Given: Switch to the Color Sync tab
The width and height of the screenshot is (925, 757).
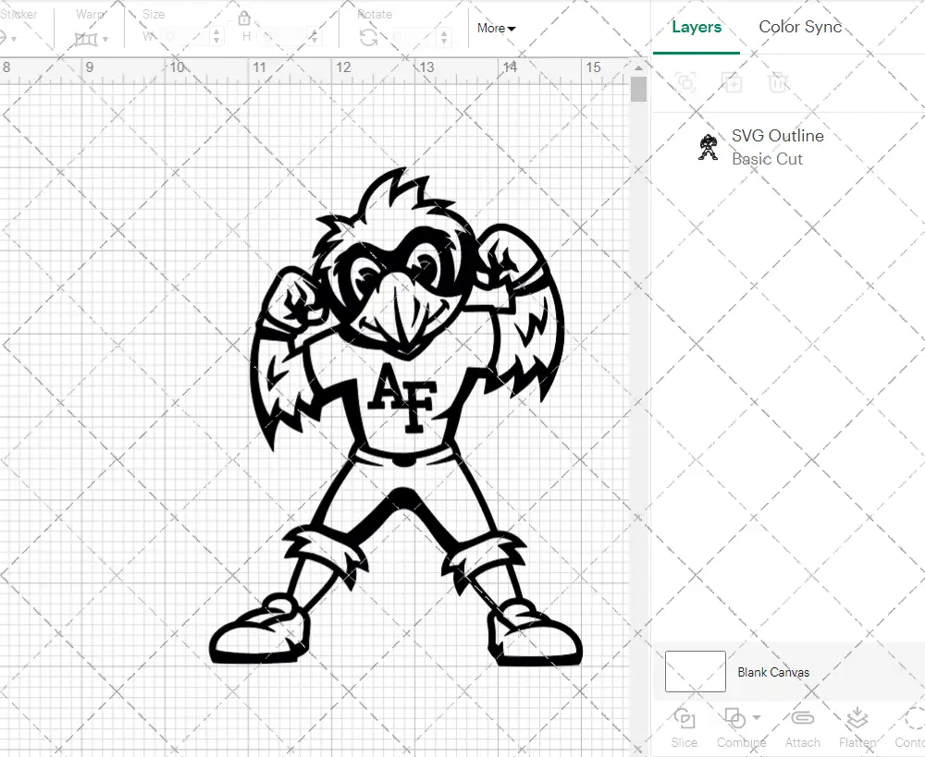Looking at the screenshot, I should click(x=800, y=27).
